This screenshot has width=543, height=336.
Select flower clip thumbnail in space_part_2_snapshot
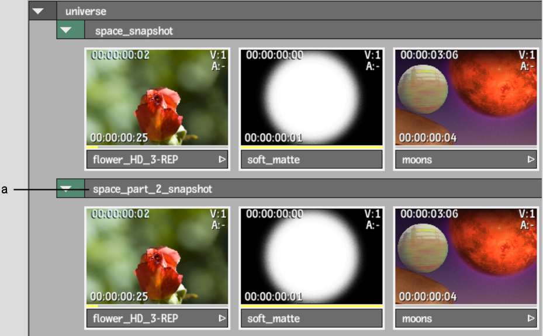point(157,255)
